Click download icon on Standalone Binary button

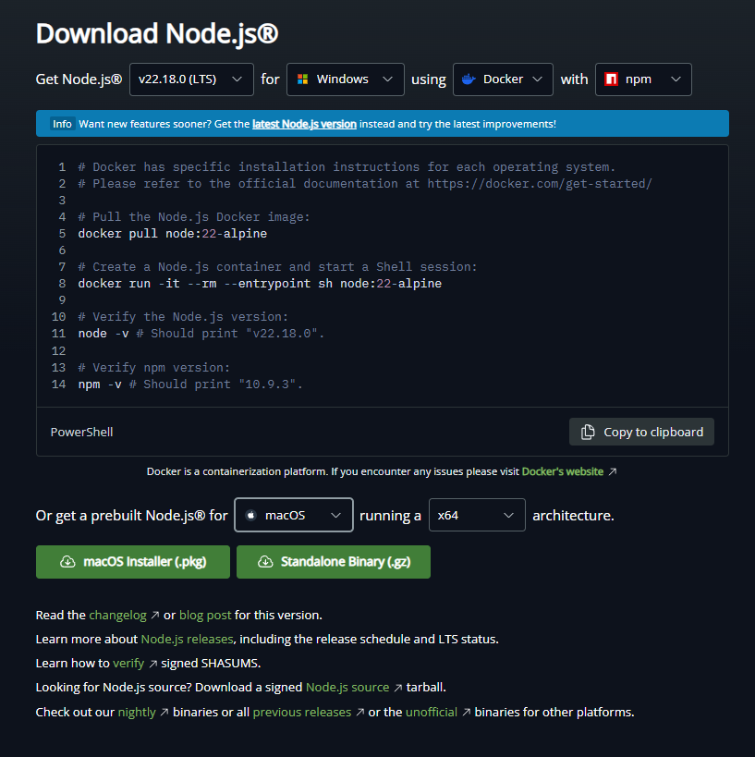click(x=265, y=561)
